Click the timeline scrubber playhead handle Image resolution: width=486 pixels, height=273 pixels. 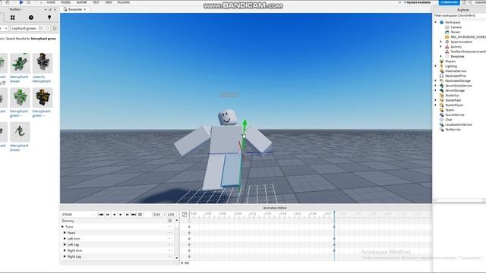coord(334,213)
